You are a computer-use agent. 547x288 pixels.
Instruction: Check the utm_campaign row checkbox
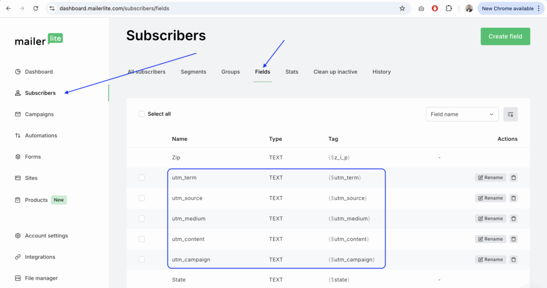[142, 259]
